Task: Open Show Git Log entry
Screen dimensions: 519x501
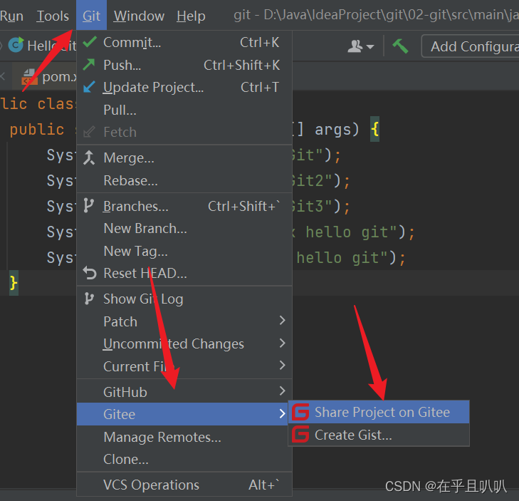Action: pos(184,299)
